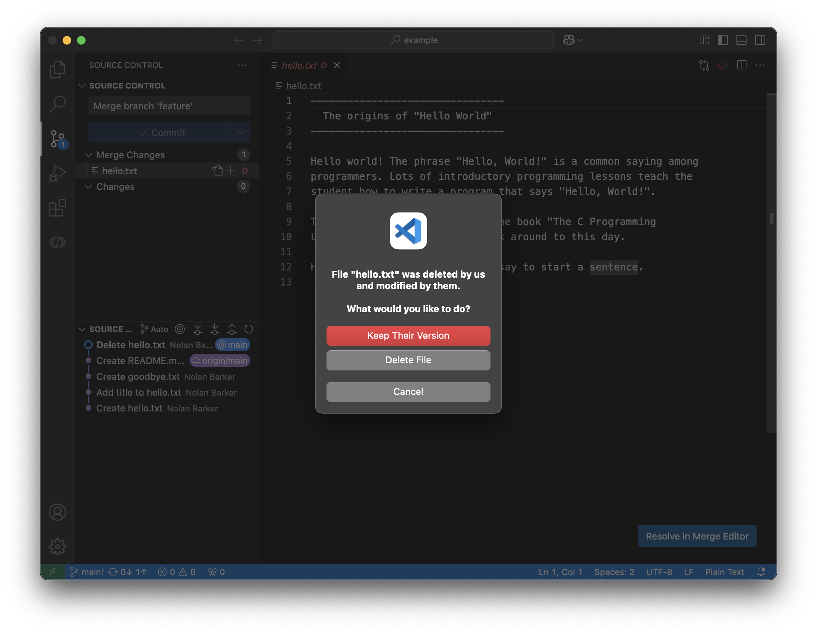The image size is (817, 633).
Task: Open problems errors and warnings indicator
Action: [x=177, y=571]
